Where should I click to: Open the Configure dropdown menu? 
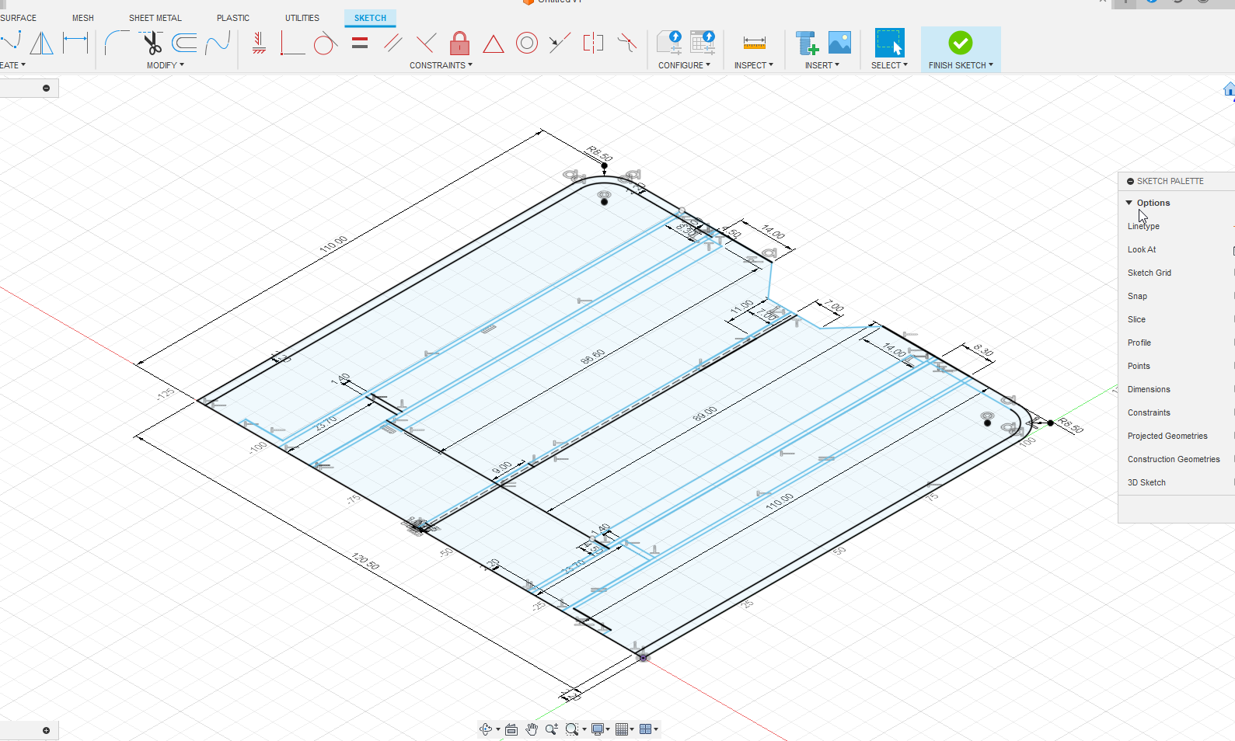point(684,65)
